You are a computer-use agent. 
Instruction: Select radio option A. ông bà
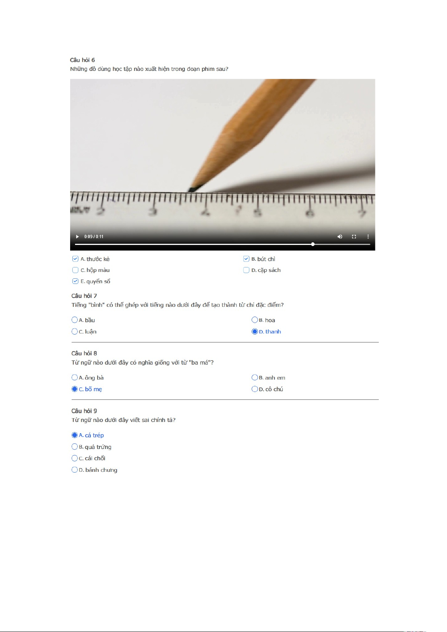pyautogui.click(x=75, y=378)
